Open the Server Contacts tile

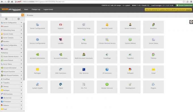pyautogui.click(x=130, y=27)
